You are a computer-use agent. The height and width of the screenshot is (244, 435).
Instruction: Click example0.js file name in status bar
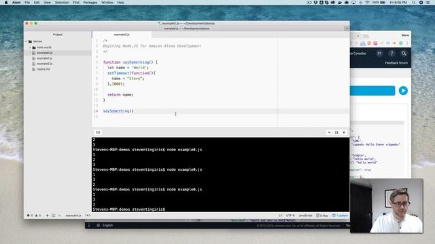[x=73, y=216]
